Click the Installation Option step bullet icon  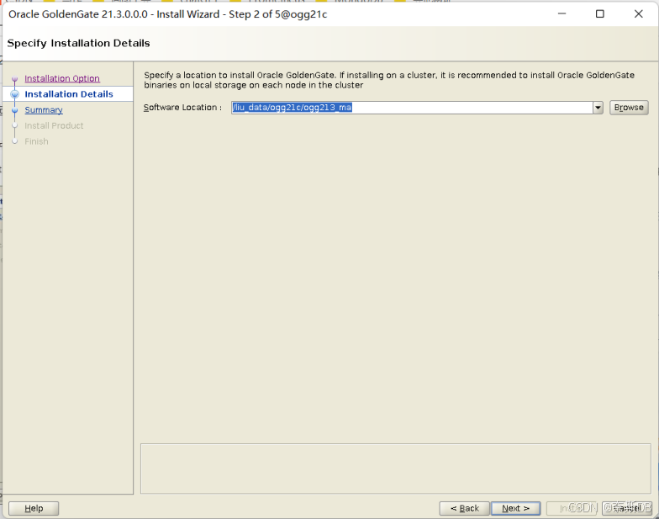[15, 79]
